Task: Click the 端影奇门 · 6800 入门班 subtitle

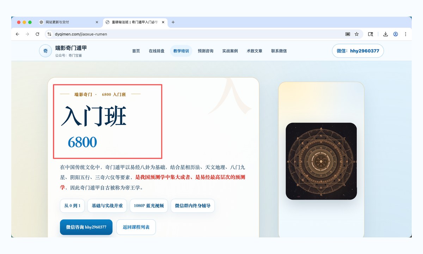Action: pyautogui.click(x=100, y=95)
